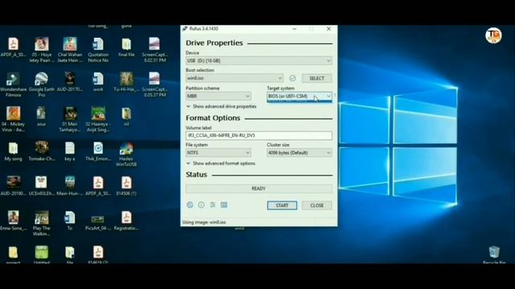515x289 pixels.
Task: Open Boot selection dropdown showing win8.iso
Action: point(234,79)
